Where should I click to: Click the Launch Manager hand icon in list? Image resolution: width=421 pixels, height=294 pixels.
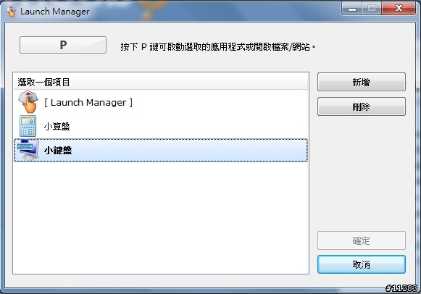coord(28,102)
